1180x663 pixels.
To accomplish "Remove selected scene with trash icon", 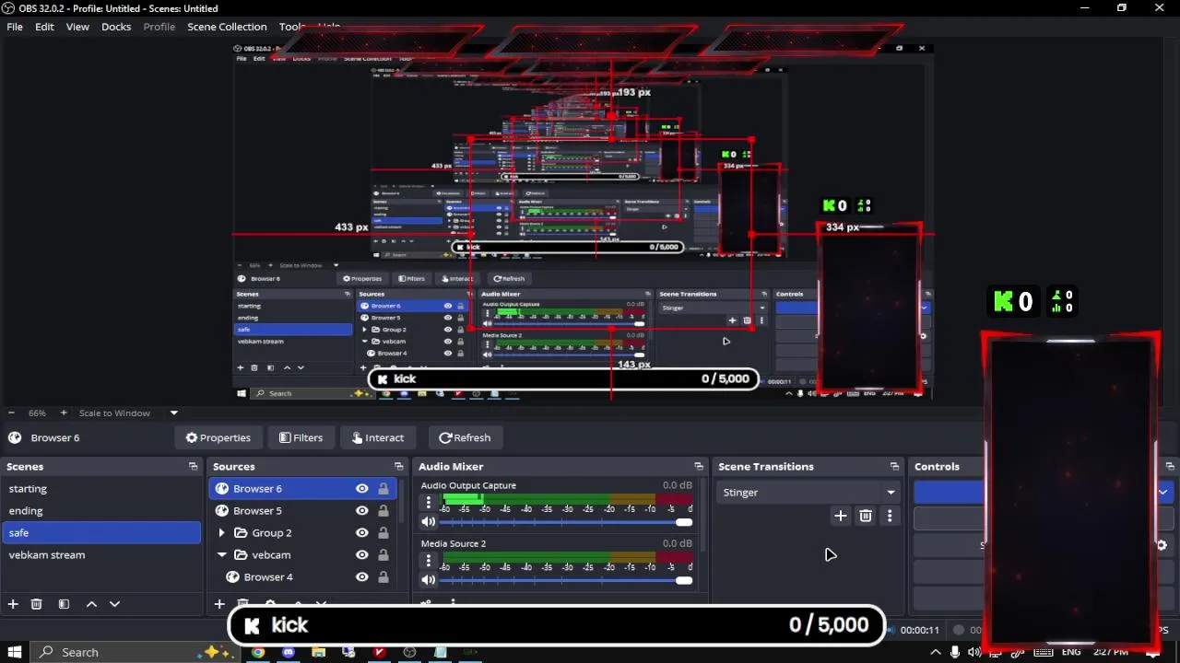I will point(37,604).
